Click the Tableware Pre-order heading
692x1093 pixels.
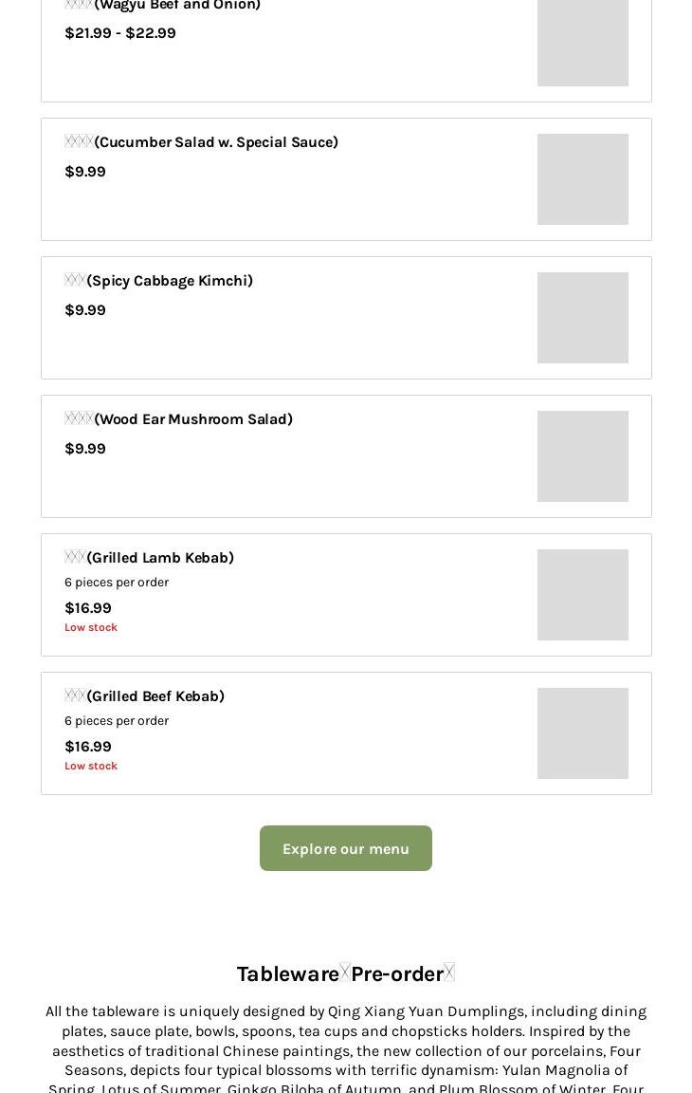345,974
